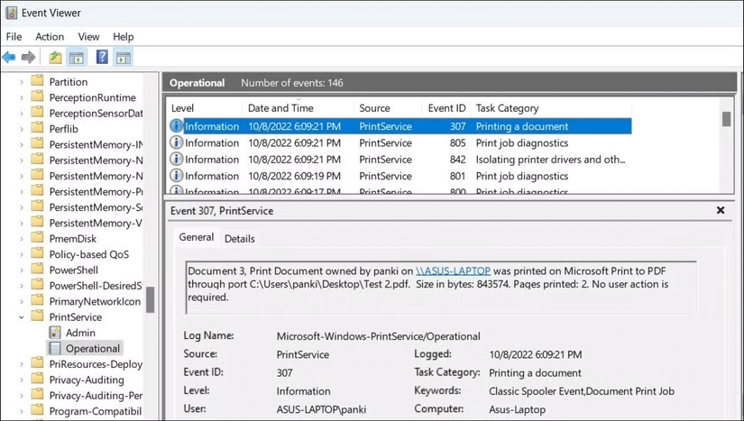Open the Action menu
Image resolution: width=744 pixels, height=421 pixels.
pos(50,37)
